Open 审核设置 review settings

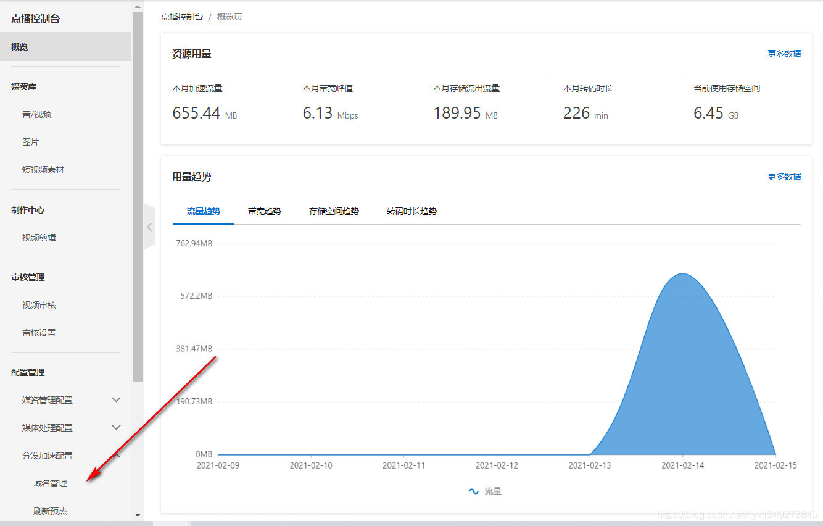coord(38,332)
